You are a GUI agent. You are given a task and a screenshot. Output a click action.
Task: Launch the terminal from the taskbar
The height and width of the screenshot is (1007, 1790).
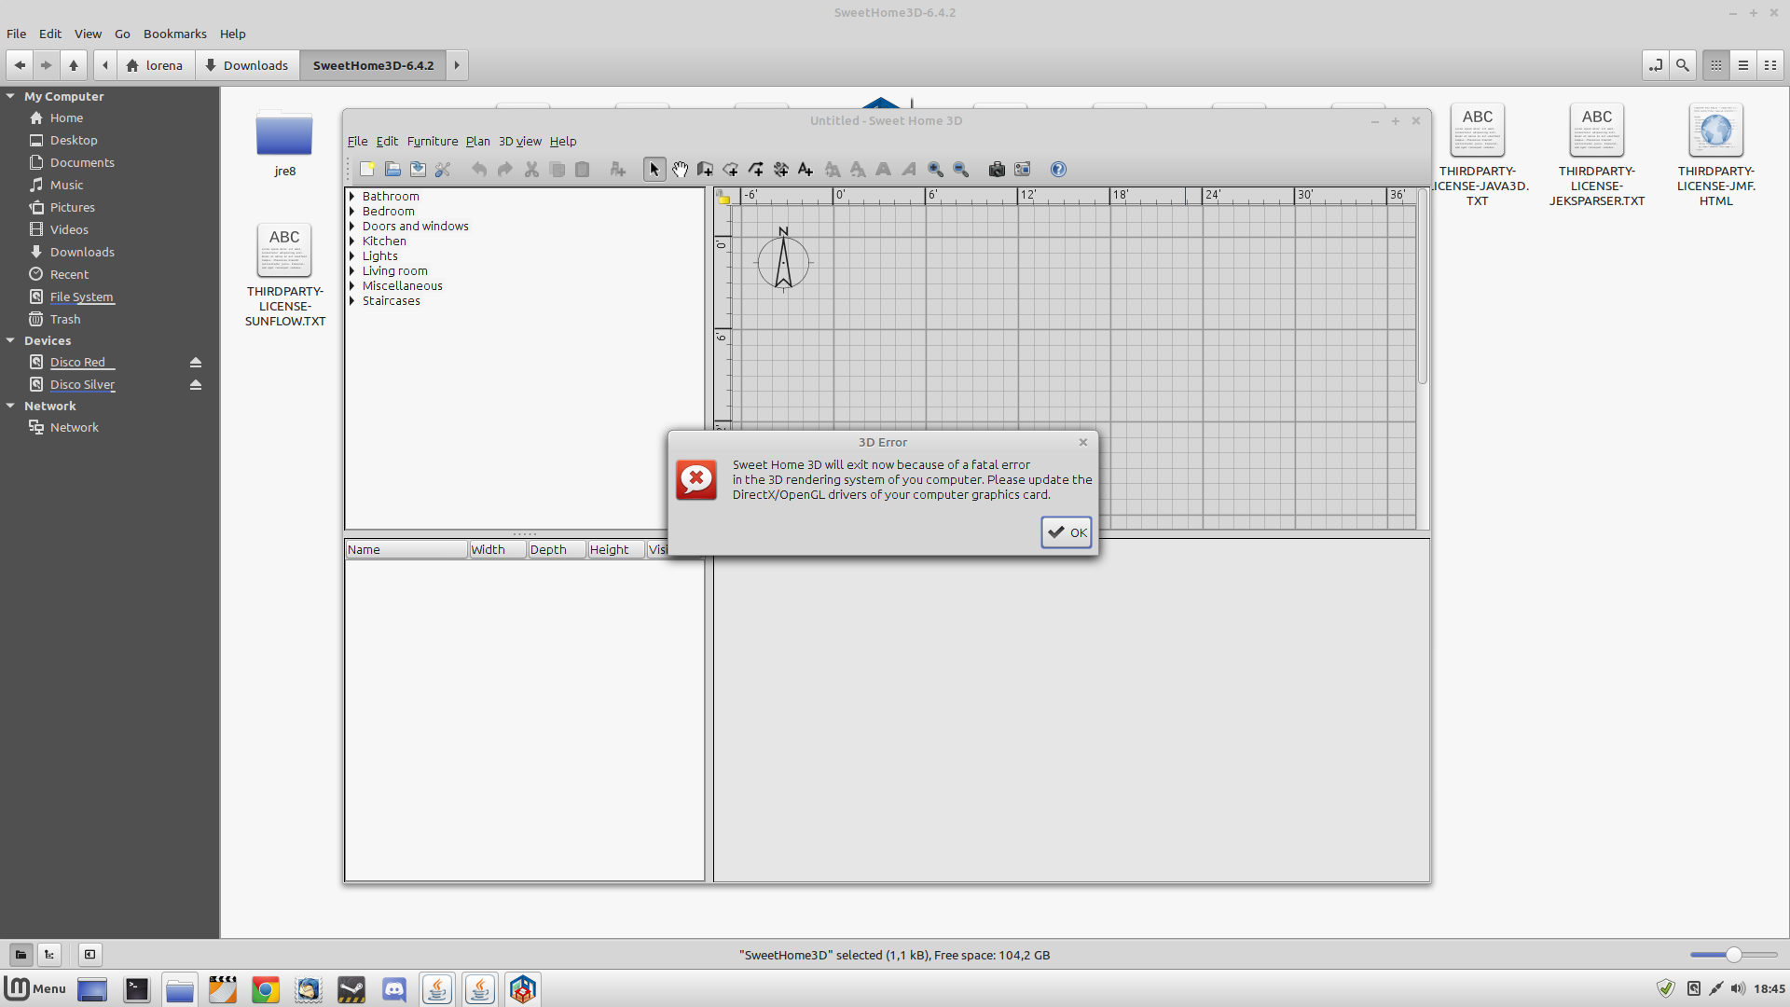coord(137,989)
